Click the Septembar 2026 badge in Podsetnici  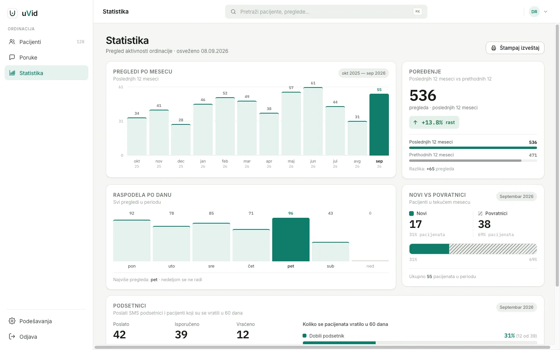coord(516,307)
